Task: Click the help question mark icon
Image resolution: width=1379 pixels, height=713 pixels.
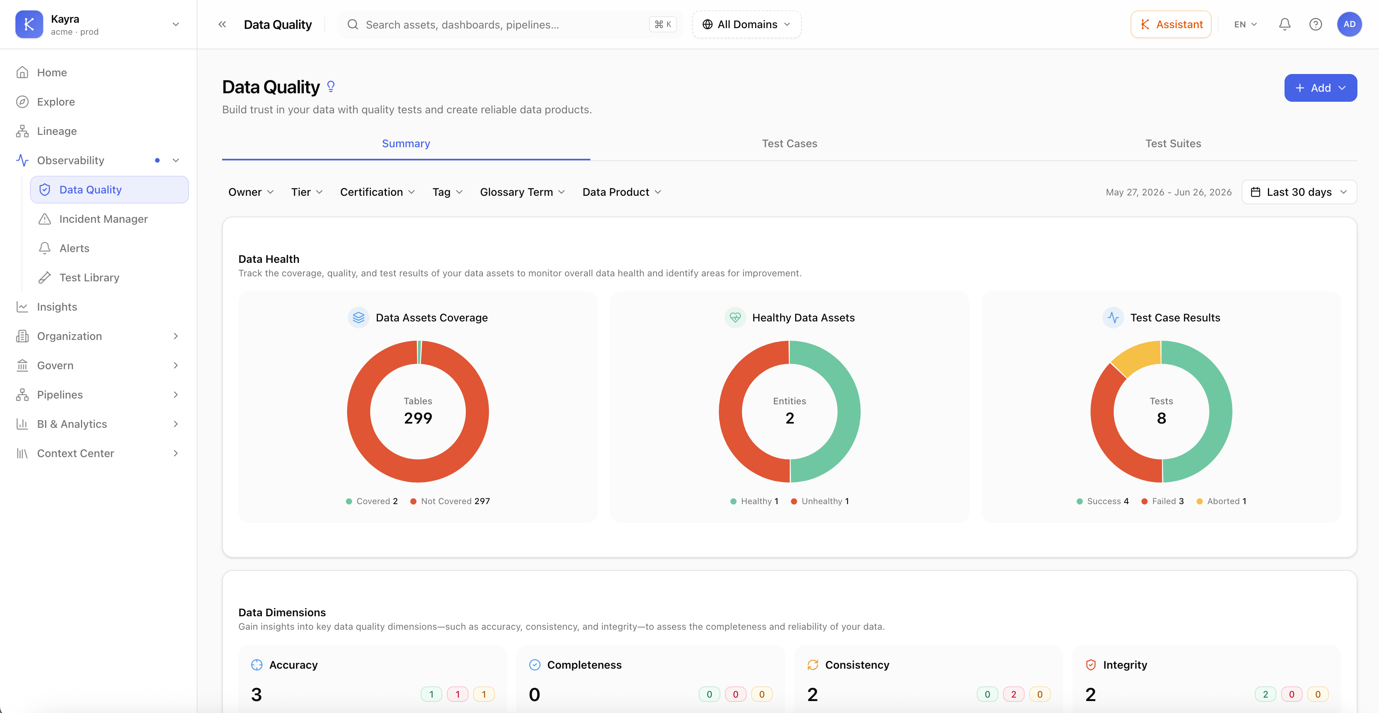Action: pyautogui.click(x=1315, y=24)
